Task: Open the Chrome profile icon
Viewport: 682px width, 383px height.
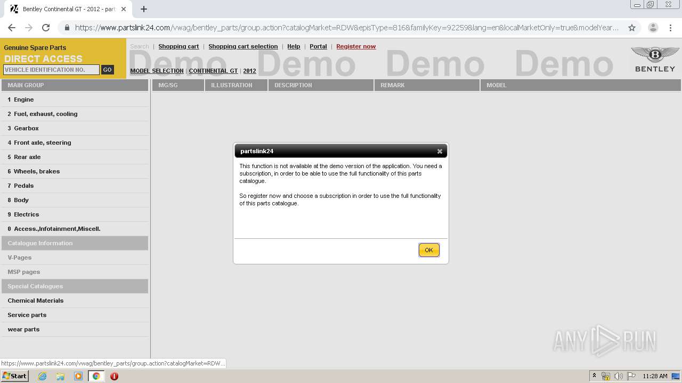Action: 653,28
